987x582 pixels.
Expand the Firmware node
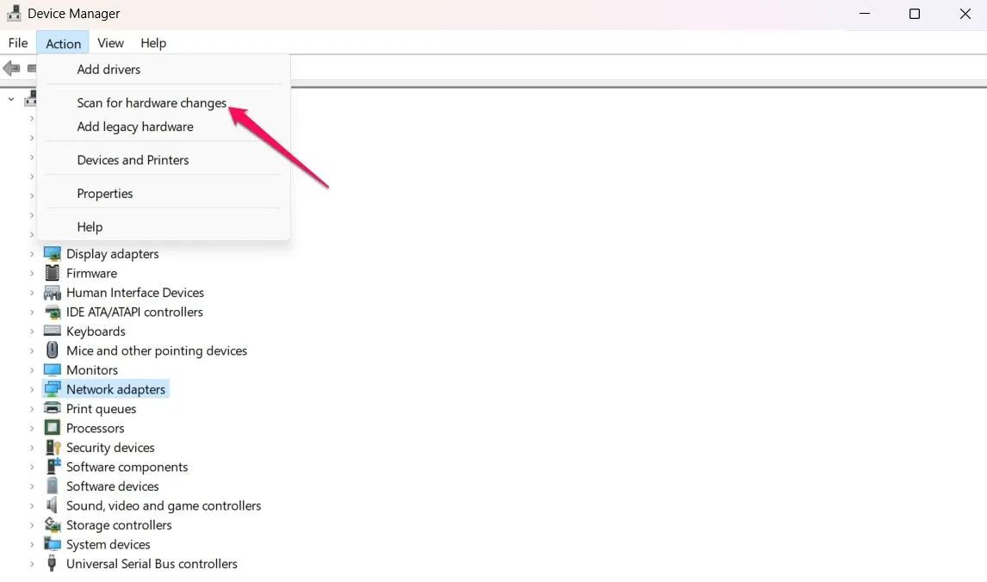(x=32, y=273)
